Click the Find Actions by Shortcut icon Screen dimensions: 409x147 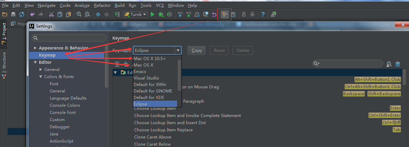[x=389, y=64]
